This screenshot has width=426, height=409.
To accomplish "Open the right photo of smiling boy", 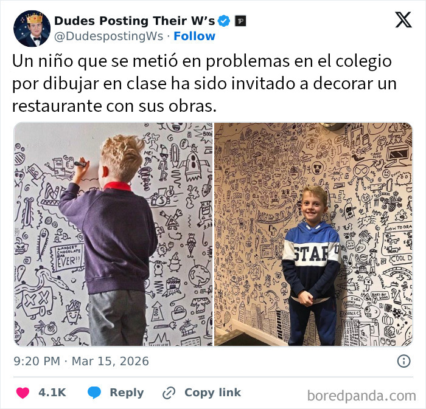I will click(x=313, y=234).
